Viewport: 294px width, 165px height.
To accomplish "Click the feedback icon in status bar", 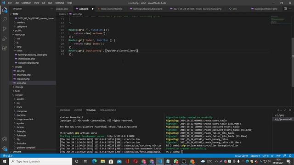I will 285,156.
